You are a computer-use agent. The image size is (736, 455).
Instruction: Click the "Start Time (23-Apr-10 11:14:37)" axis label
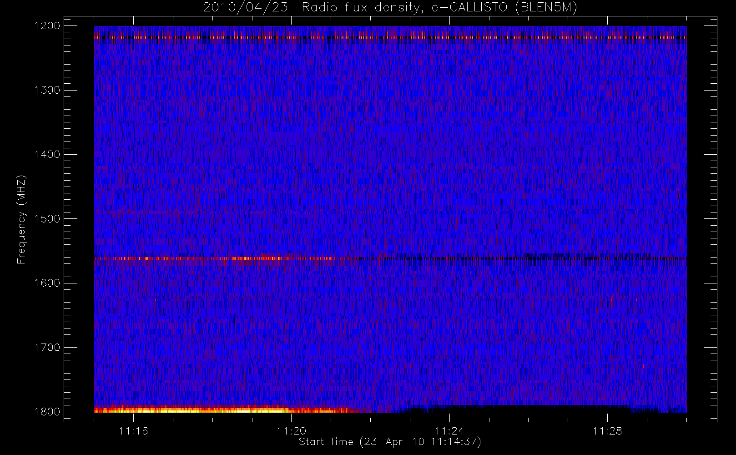390,442
